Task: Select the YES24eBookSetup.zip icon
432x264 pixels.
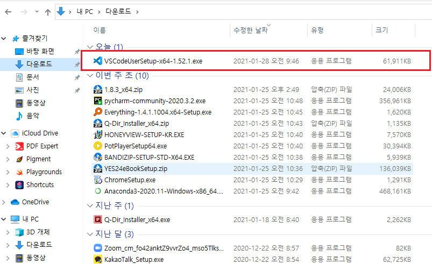Action: [x=98, y=168]
